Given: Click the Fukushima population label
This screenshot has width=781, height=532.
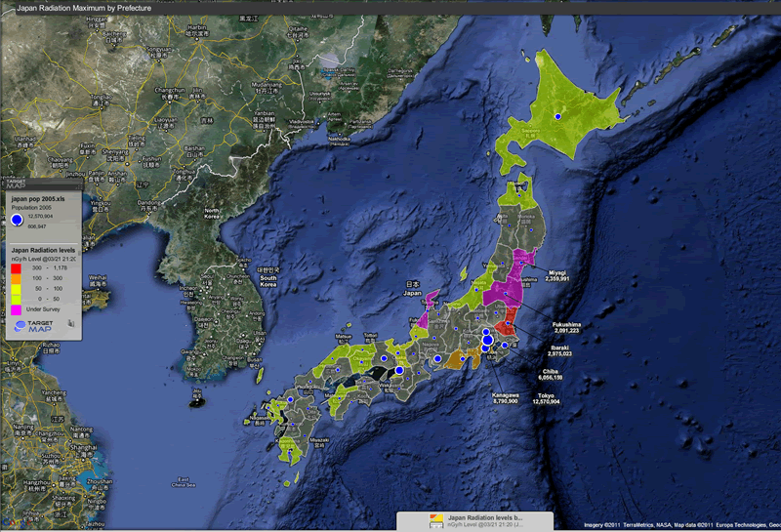Looking at the screenshot, I should (x=566, y=327).
